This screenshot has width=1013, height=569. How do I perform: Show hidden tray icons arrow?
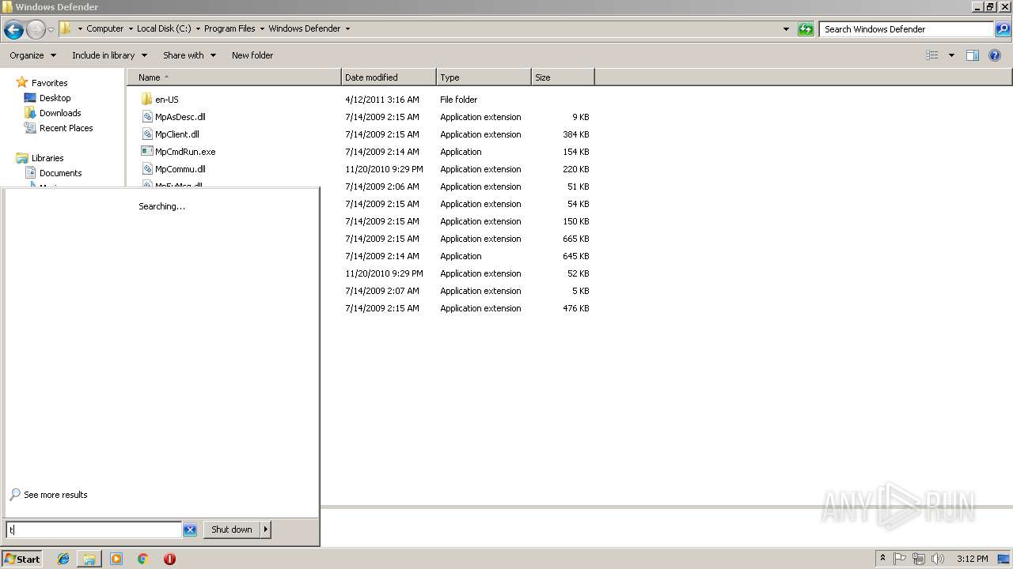click(882, 559)
